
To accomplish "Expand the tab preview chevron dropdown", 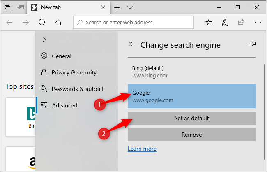I will pyautogui.click(x=130, y=7).
